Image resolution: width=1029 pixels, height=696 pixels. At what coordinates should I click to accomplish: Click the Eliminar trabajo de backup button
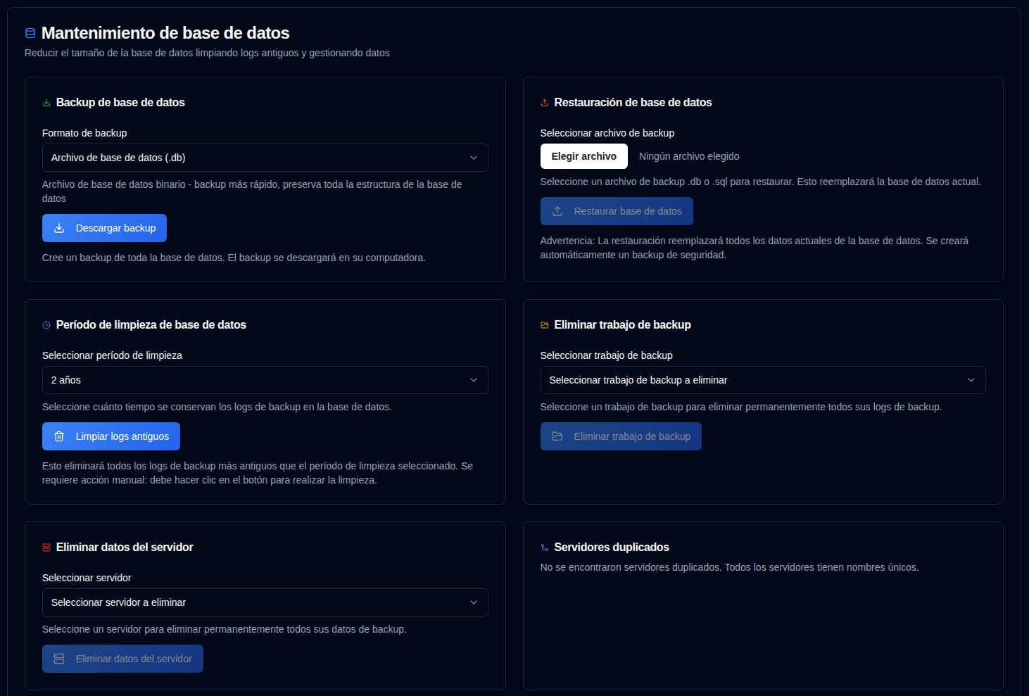pyautogui.click(x=621, y=436)
